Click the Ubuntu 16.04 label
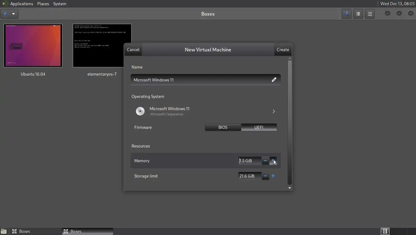The height and width of the screenshot is (235, 416). coord(33,74)
